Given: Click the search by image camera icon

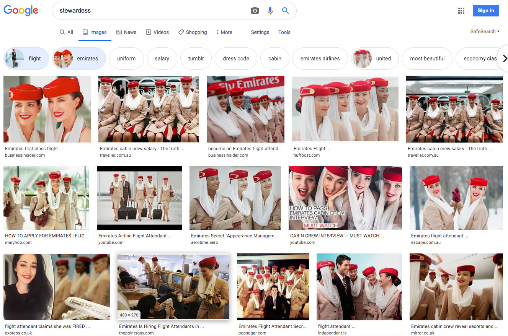Looking at the screenshot, I should (x=255, y=11).
